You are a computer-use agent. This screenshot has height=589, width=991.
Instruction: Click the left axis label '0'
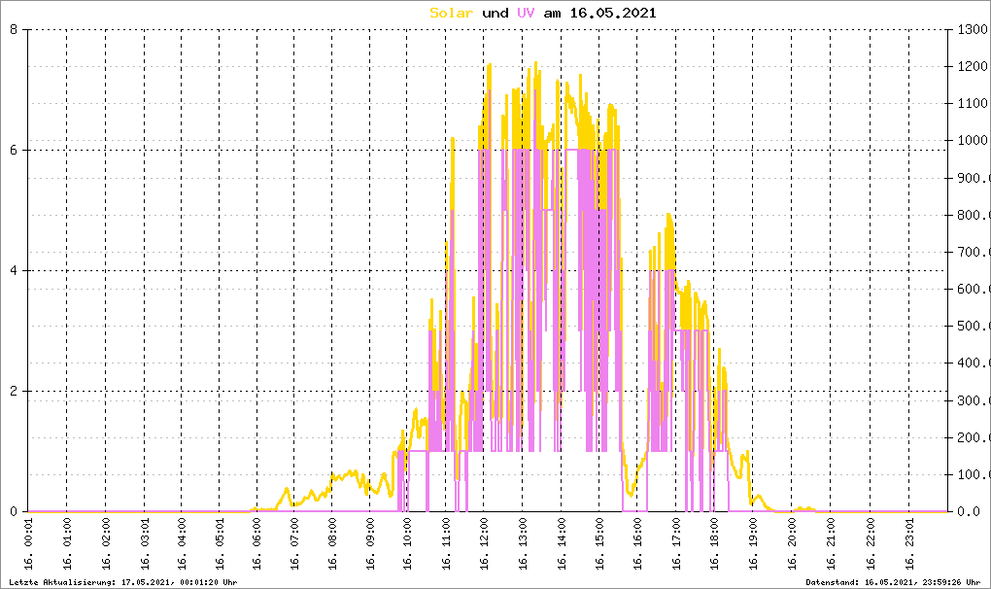[14, 512]
